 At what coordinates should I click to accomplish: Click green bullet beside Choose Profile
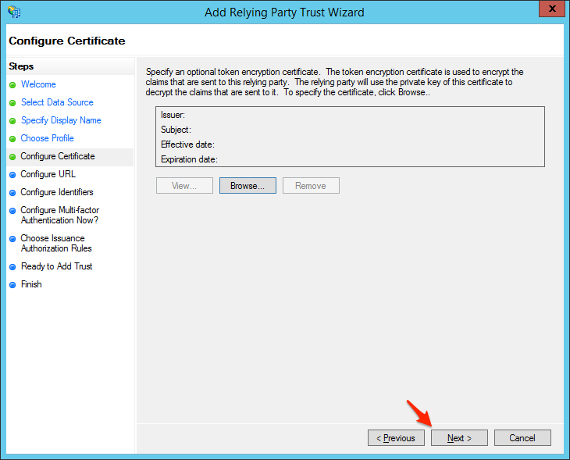(12, 139)
